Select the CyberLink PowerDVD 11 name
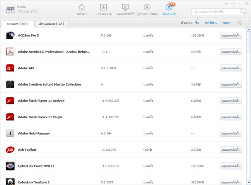The width and height of the screenshot is (251, 185). pyautogui.click(x=36, y=166)
